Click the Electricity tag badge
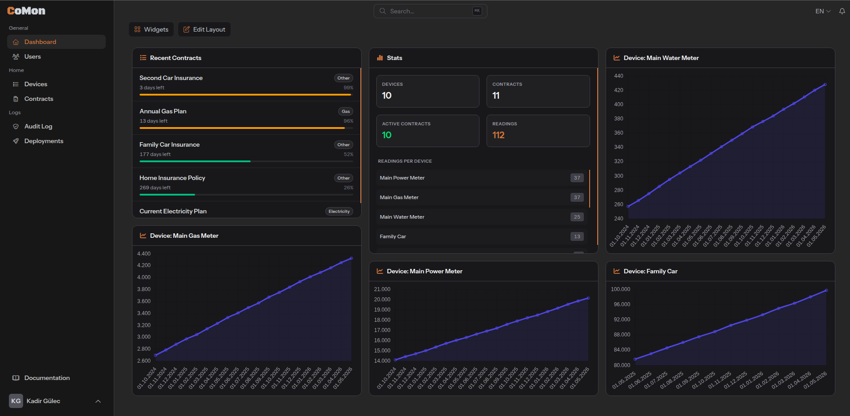 339,212
